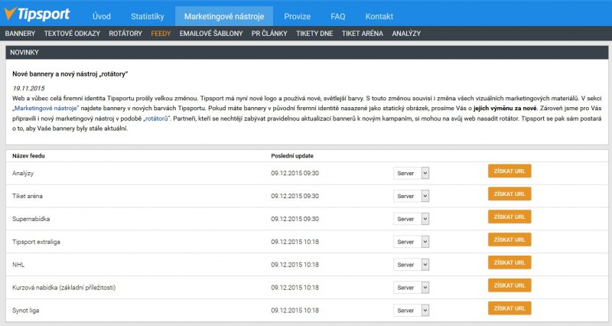Click the NOVINKY panel header
Image resolution: width=612 pixels, height=326 pixels.
307,52
